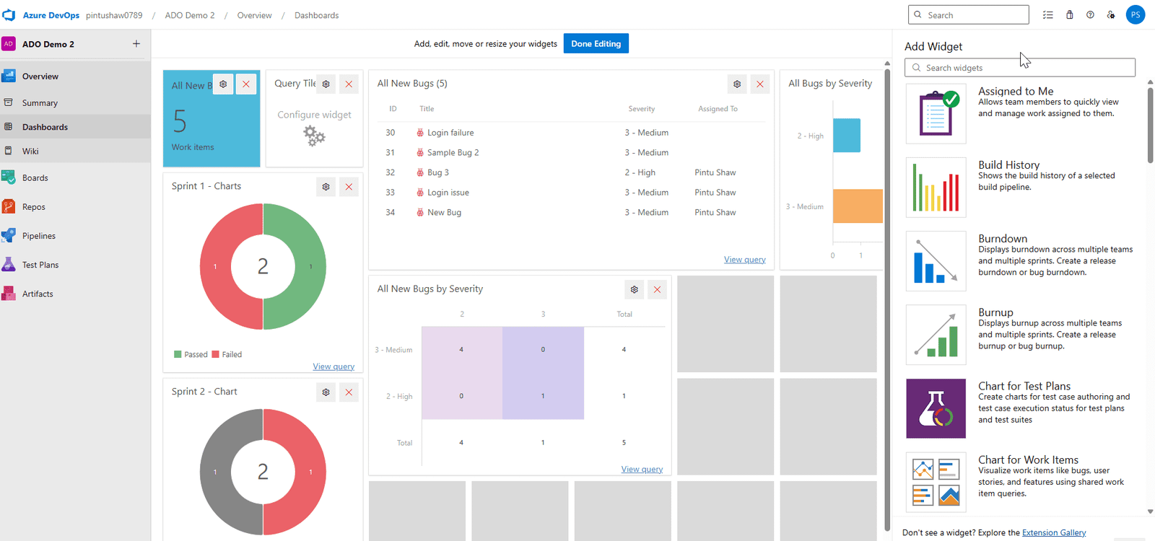This screenshot has width=1155, height=541.
Task: Open settings gear for All New Bugs tile
Action: coord(223,84)
